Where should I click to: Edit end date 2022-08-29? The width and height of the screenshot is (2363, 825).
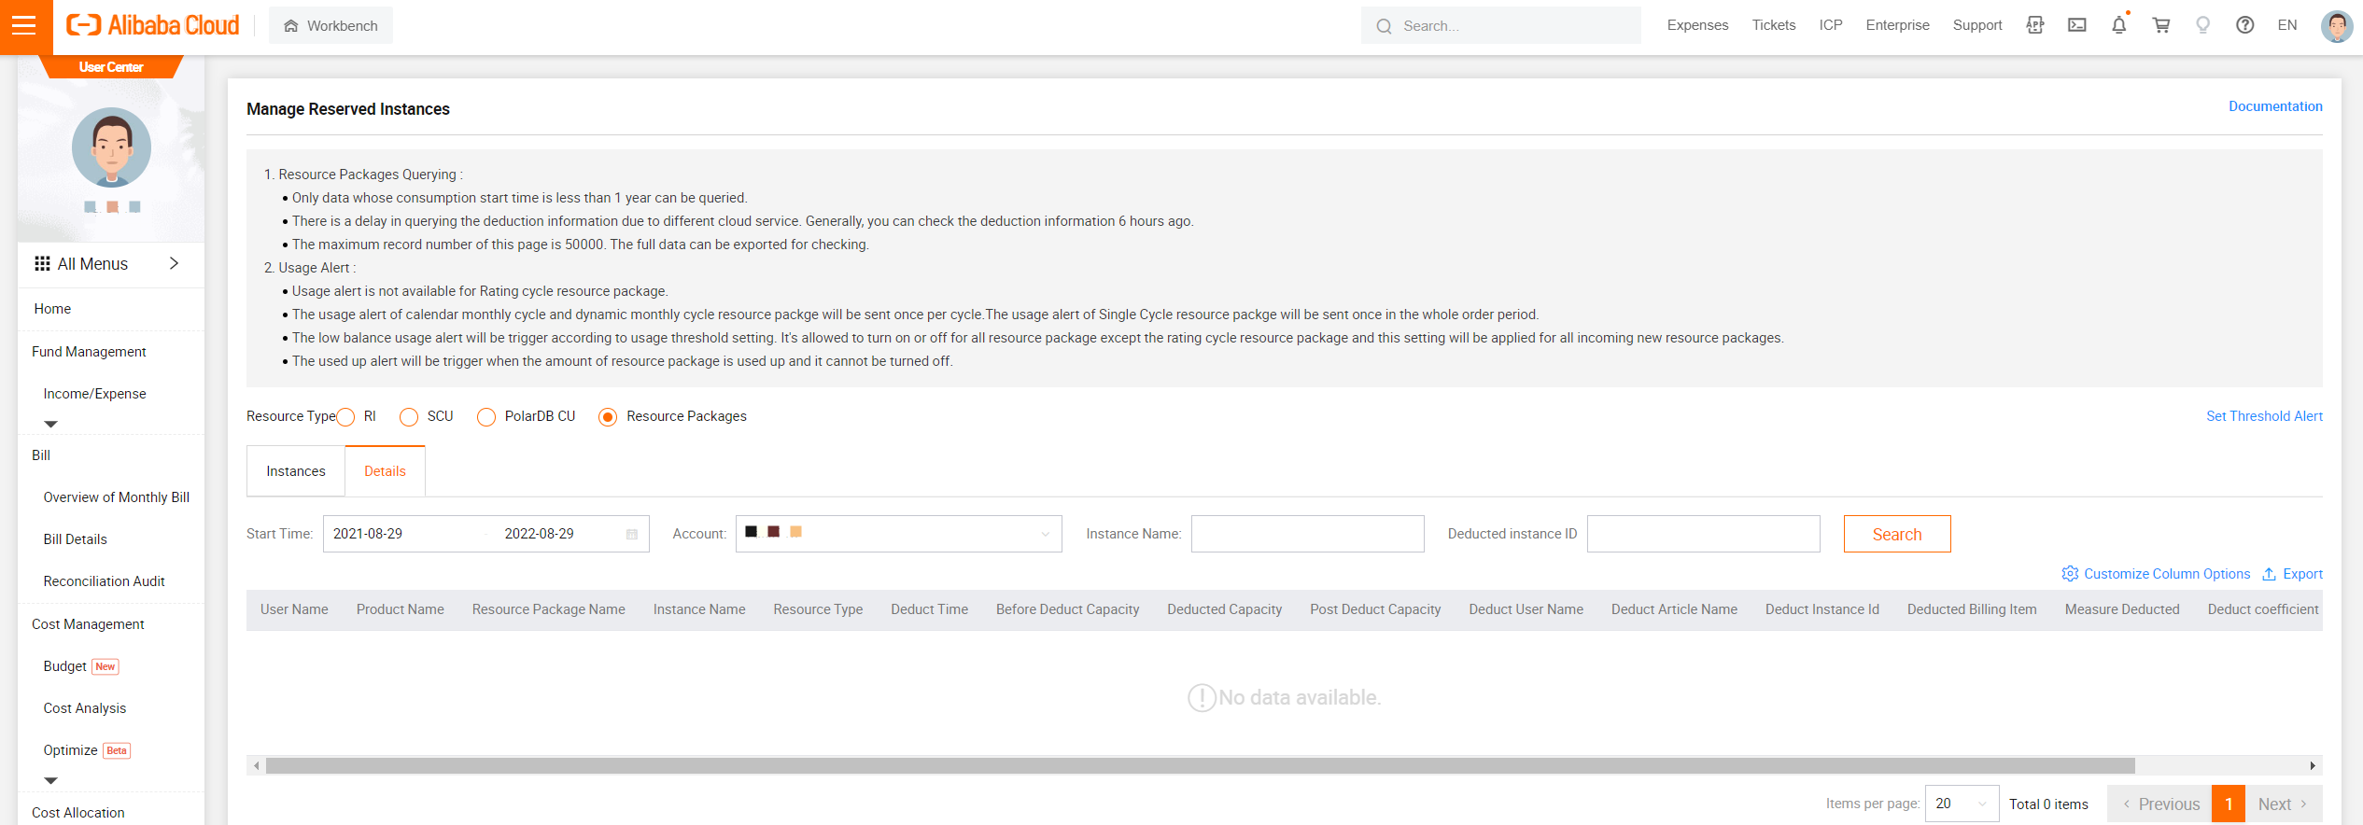[540, 534]
